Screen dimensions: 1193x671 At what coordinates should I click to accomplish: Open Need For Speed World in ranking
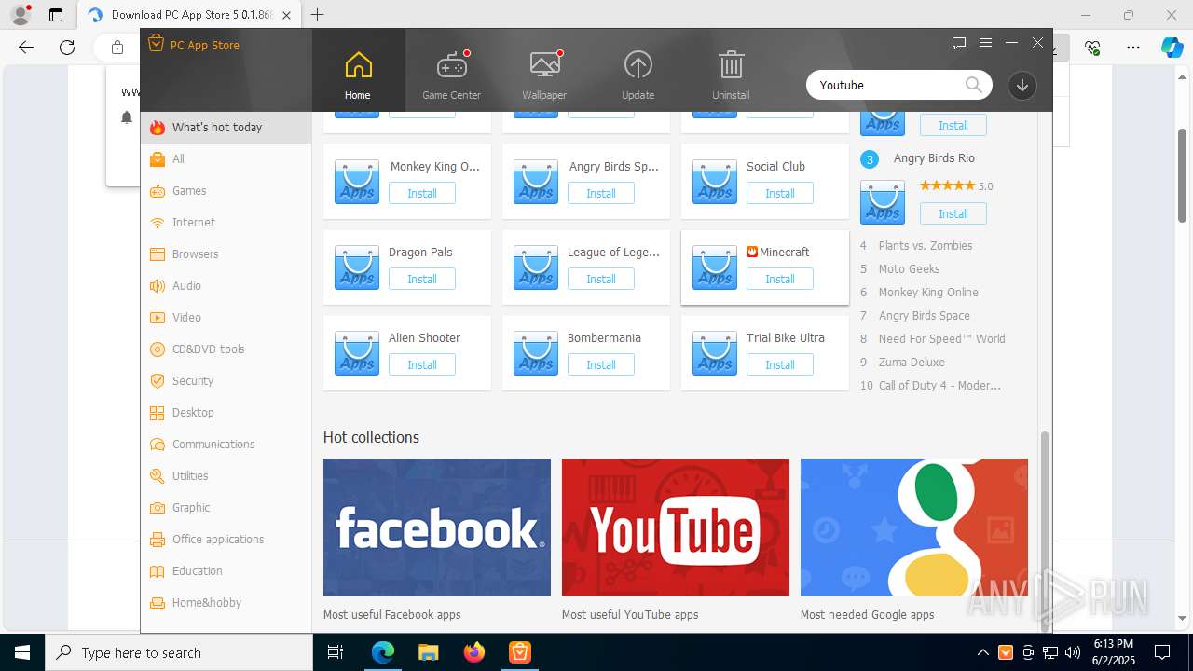coord(942,339)
